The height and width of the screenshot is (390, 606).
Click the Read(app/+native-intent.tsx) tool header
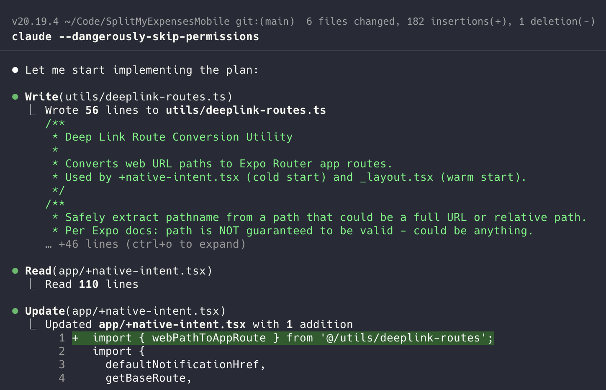tap(118, 271)
